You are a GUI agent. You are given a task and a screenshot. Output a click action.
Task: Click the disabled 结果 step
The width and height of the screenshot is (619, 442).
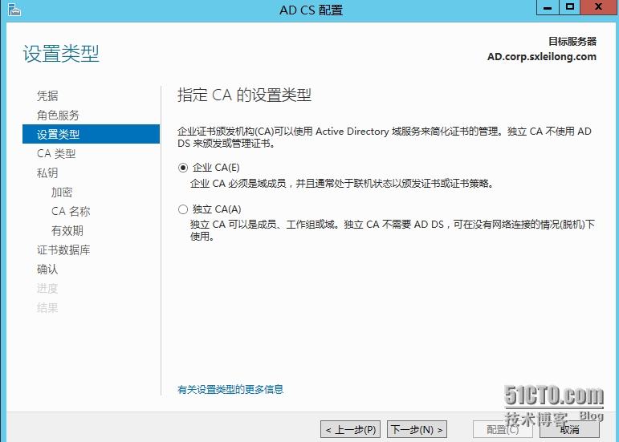click(x=47, y=308)
